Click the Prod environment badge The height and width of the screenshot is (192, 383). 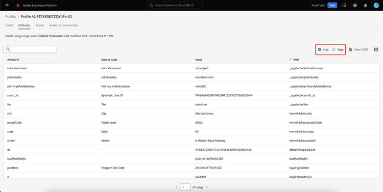coord(332,5)
